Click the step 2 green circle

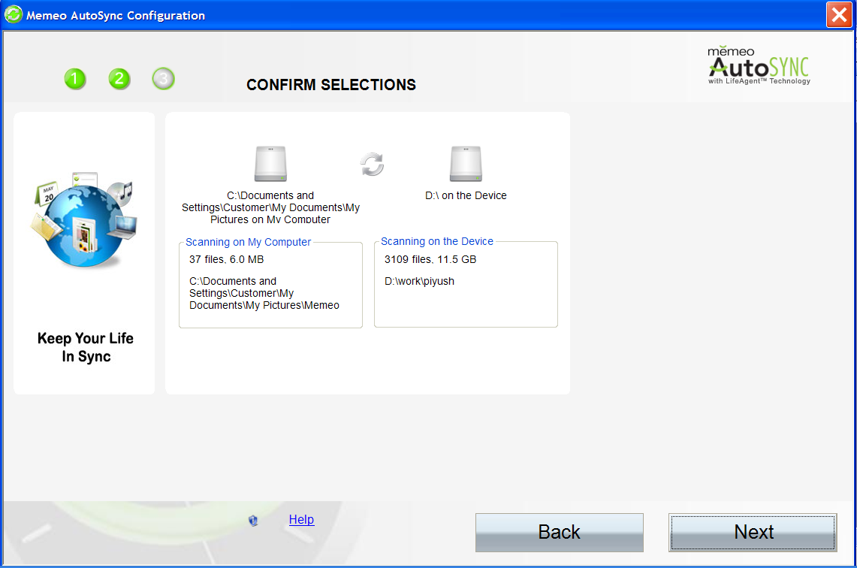pyautogui.click(x=119, y=79)
